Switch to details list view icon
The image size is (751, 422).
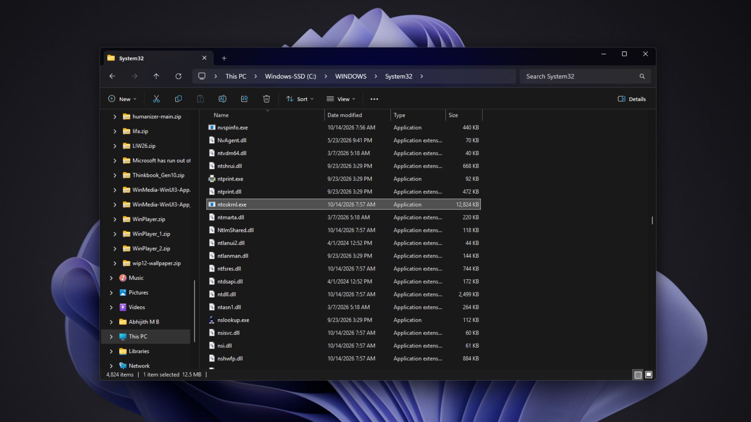[x=638, y=375]
